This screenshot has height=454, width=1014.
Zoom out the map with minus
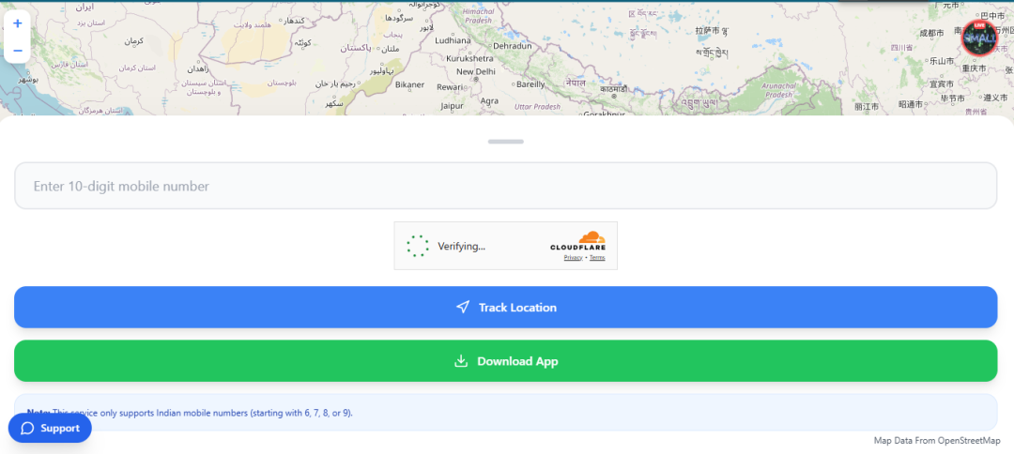17,50
